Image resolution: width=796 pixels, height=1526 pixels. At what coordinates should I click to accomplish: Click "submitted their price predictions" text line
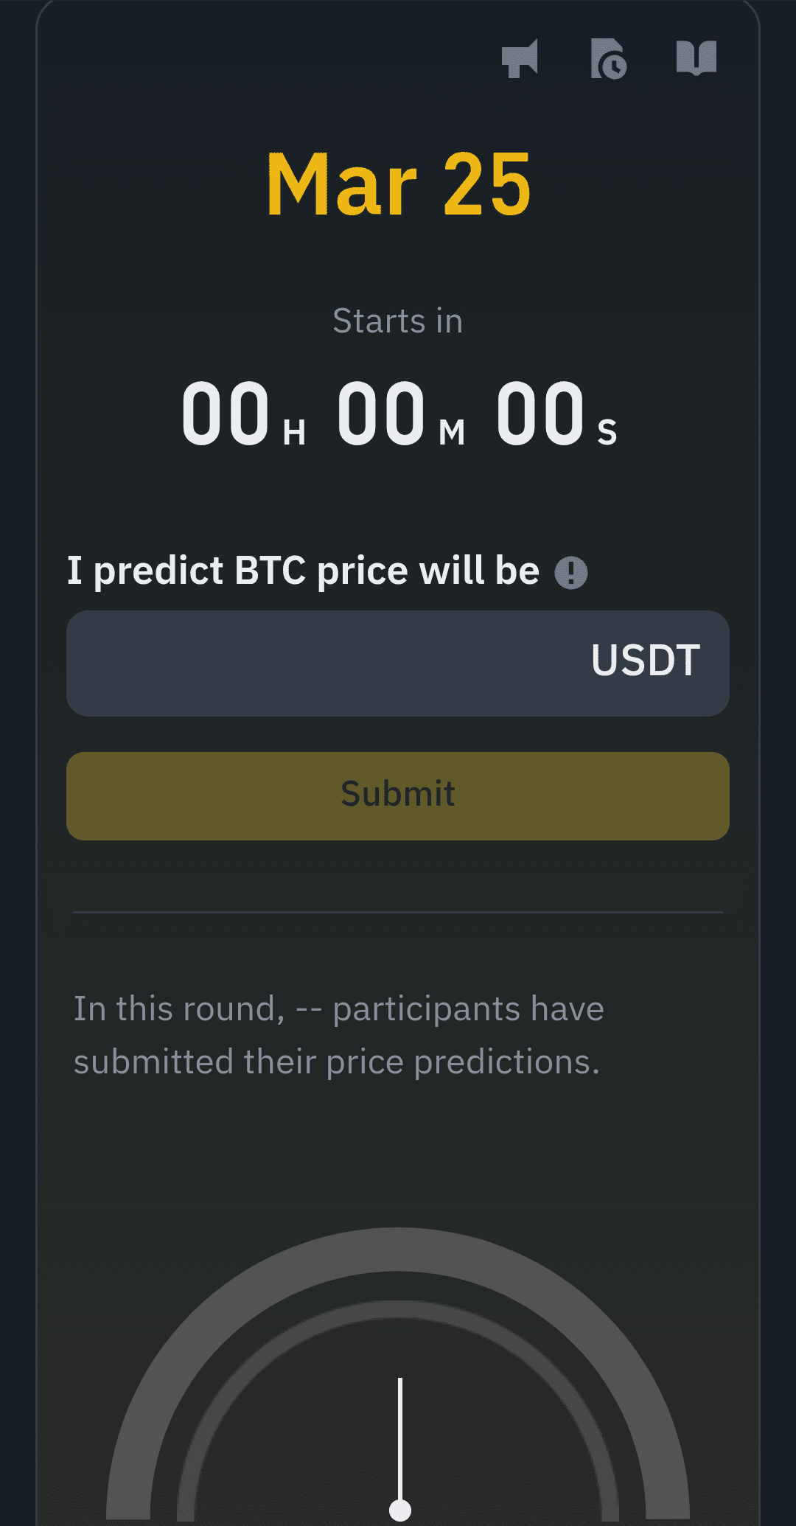(337, 1062)
